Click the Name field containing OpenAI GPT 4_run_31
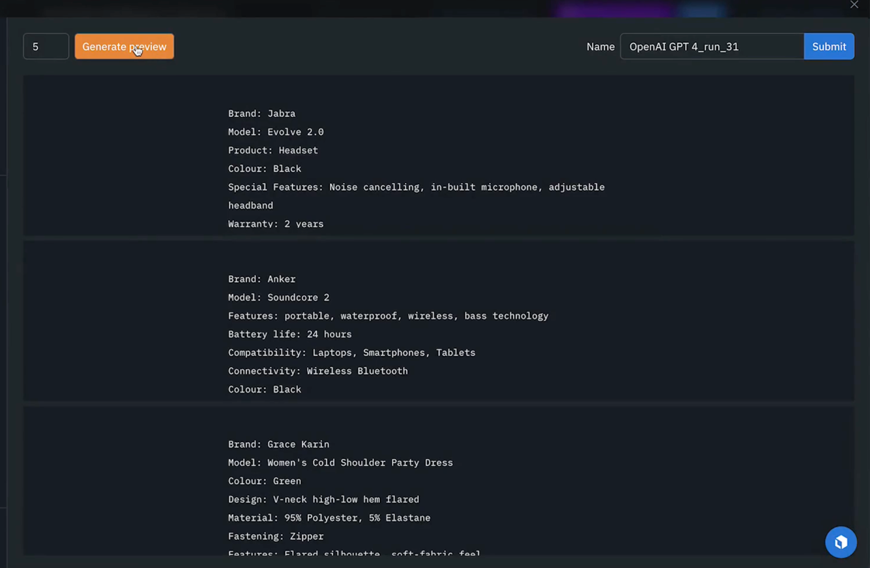 [711, 46]
